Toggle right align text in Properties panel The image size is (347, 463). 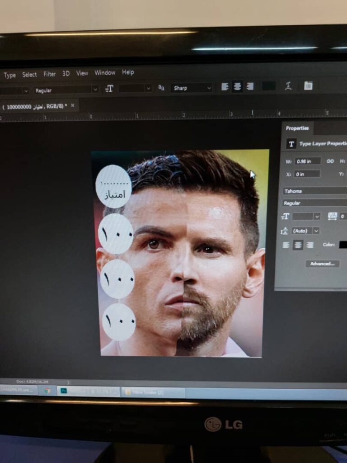[309, 245]
